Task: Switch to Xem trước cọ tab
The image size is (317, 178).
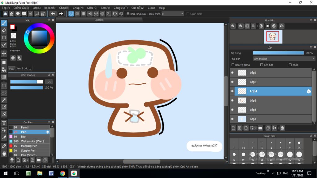Action: pos(24,68)
